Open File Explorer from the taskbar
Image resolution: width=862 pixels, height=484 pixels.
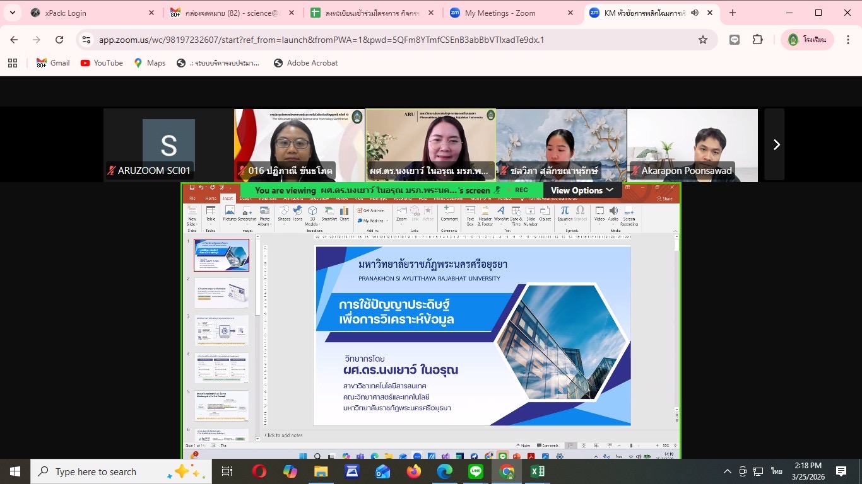[x=321, y=471]
